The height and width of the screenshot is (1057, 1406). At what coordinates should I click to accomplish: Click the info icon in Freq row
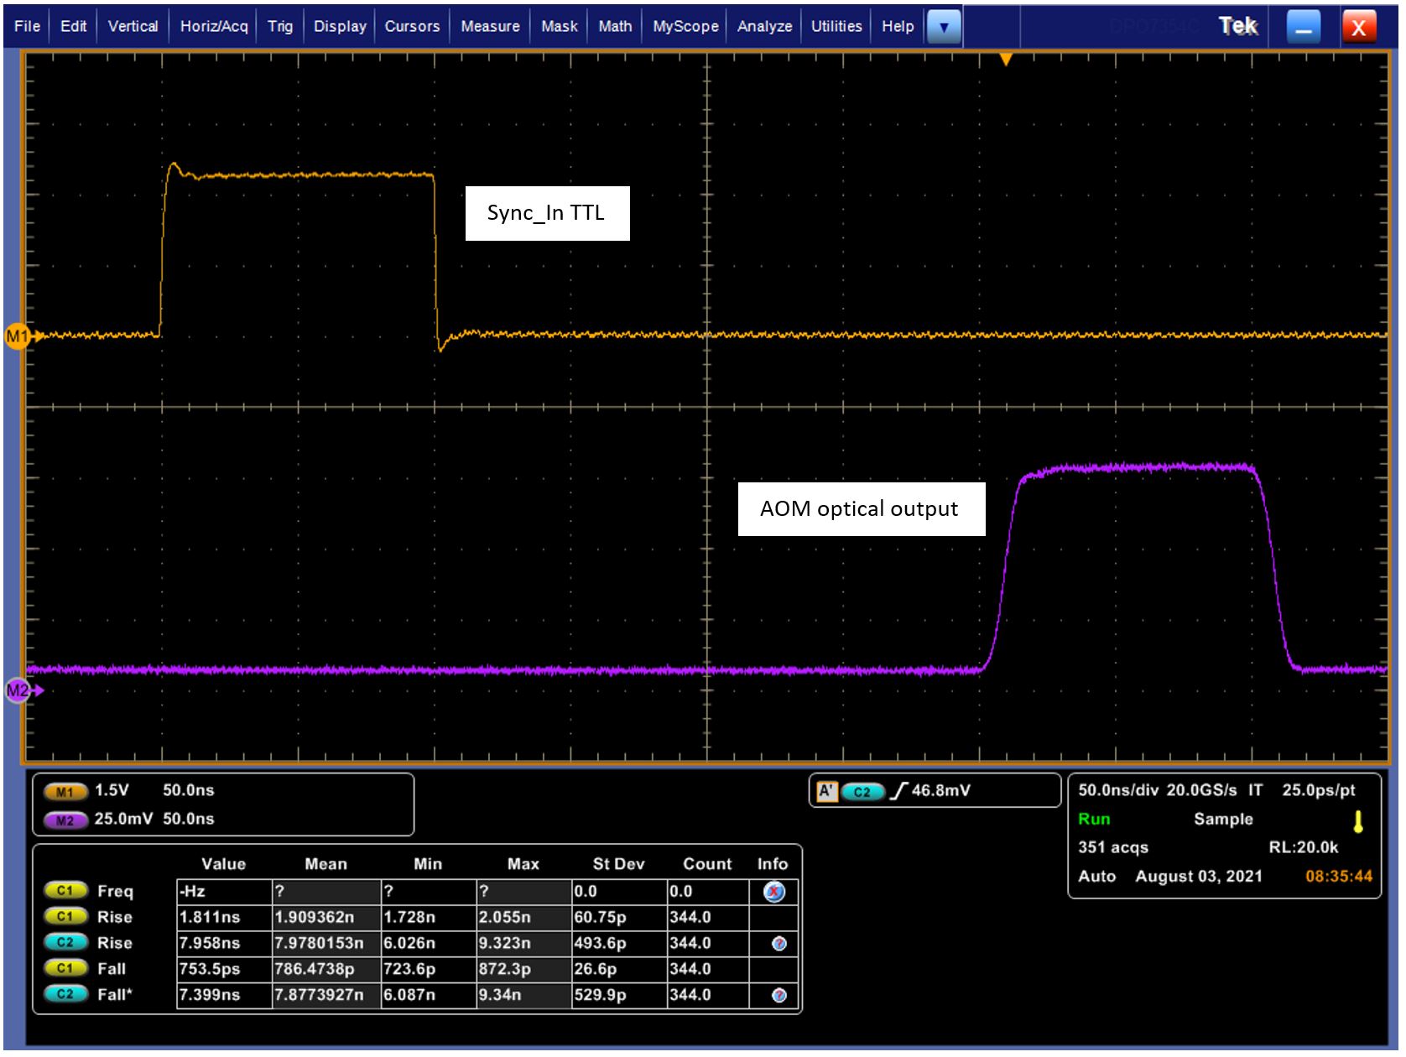click(774, 892)
